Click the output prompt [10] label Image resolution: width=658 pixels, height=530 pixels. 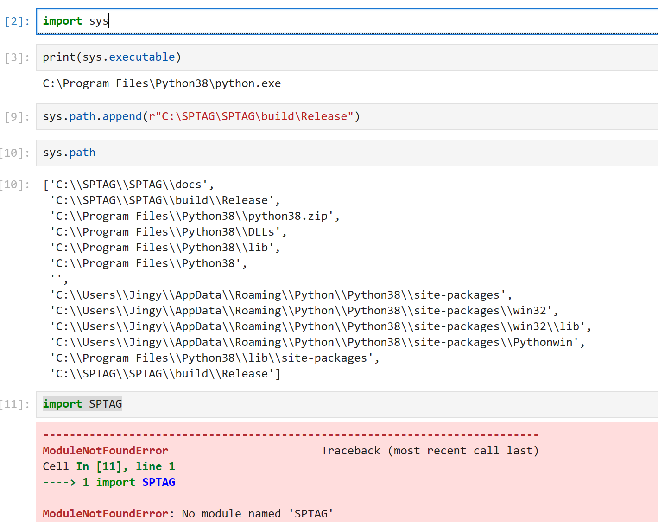[x=17, y=184]
